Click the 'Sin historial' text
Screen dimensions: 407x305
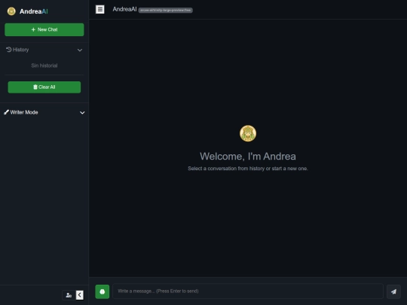click(44, 66)
